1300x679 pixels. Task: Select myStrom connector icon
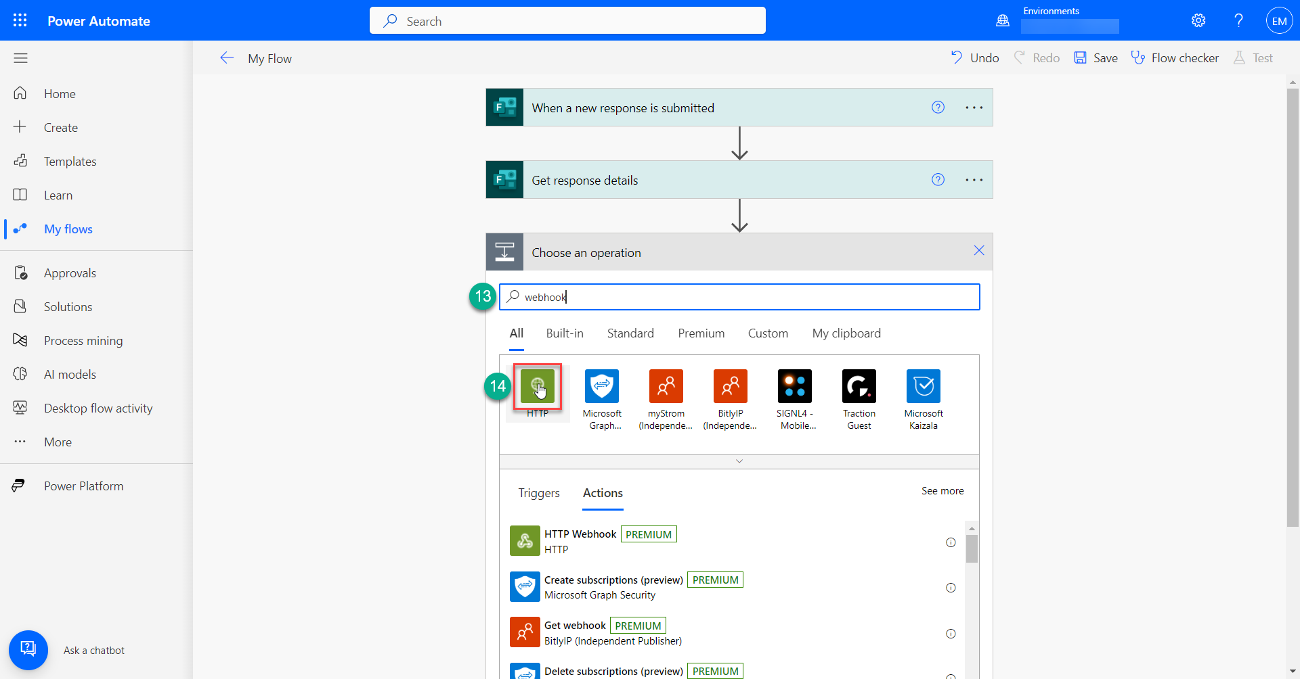tap(666, 386)
